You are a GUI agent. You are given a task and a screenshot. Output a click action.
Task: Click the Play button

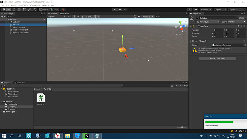point(115,9)
